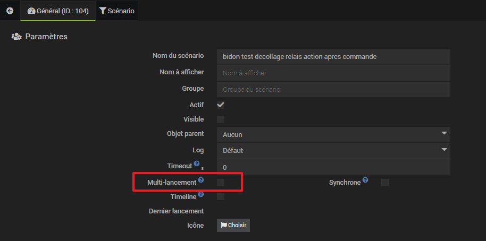Click the back arrow icon
The height and width of the screenshot is (241, 486).
click(x=10, y=11)
